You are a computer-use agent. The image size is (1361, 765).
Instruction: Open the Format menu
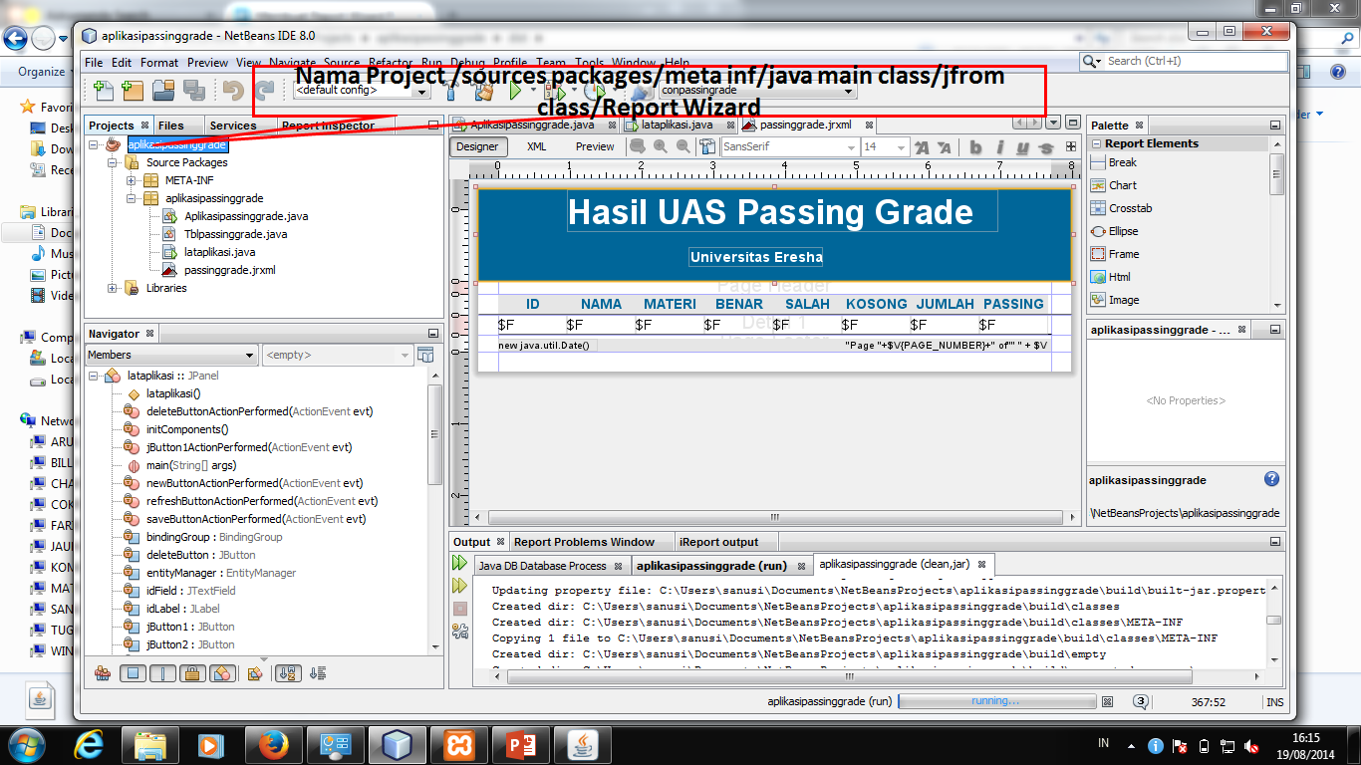(x=159, y=62)
